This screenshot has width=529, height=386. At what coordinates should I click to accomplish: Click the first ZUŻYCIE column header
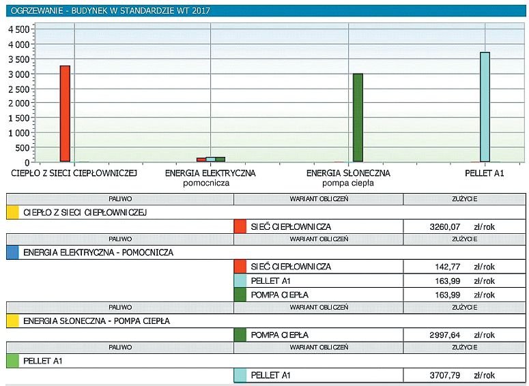465,199
